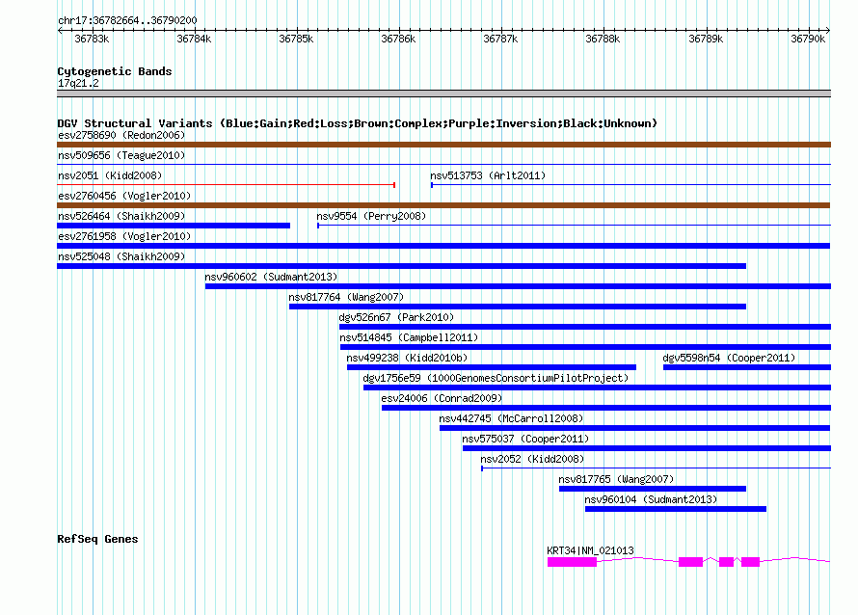This screenshot has width=858, height=615.
Task: Click the 17q21.2 band label
Action: [x=78, y=83]
